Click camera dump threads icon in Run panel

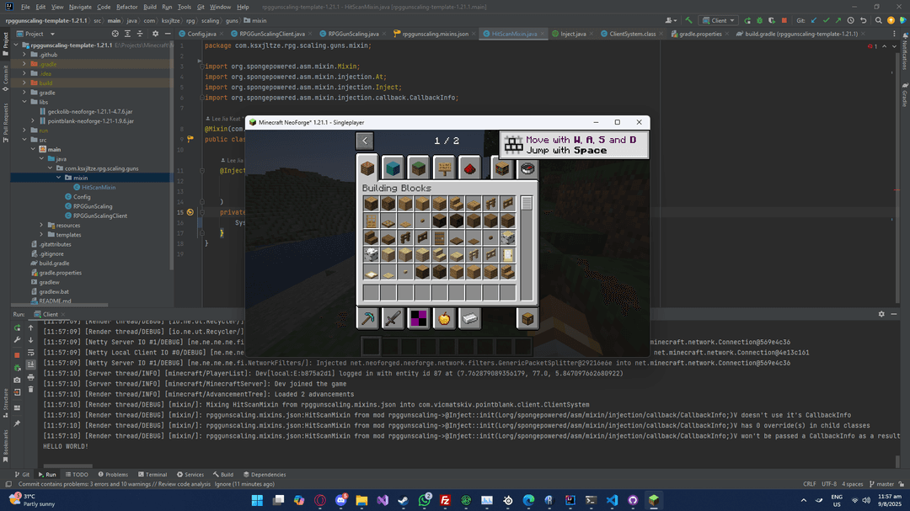17,380
